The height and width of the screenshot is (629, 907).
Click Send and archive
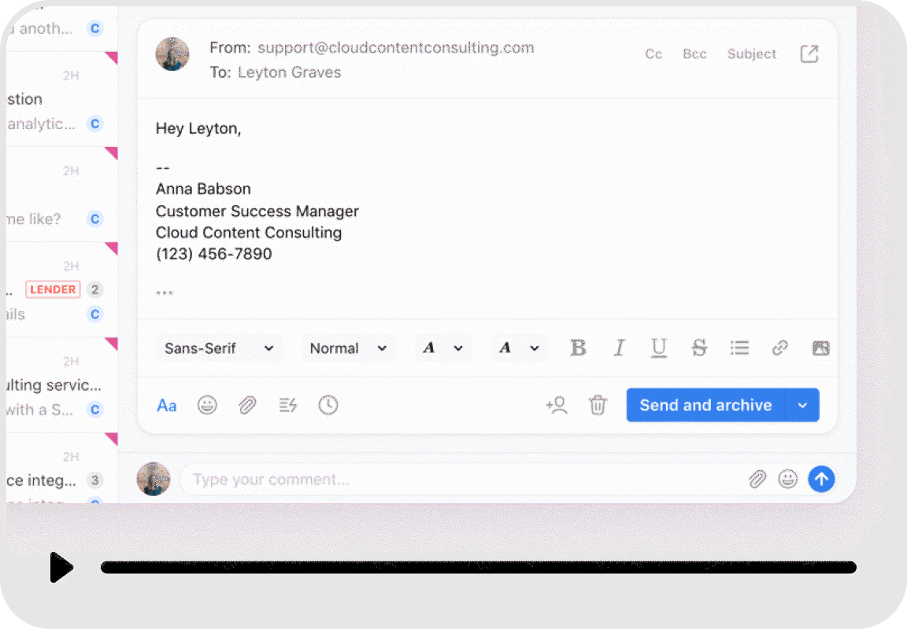coord(705,405)
